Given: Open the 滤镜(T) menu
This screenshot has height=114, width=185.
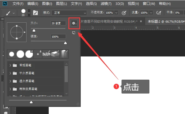Looking at the screenshot, I should tap(106, 4).
